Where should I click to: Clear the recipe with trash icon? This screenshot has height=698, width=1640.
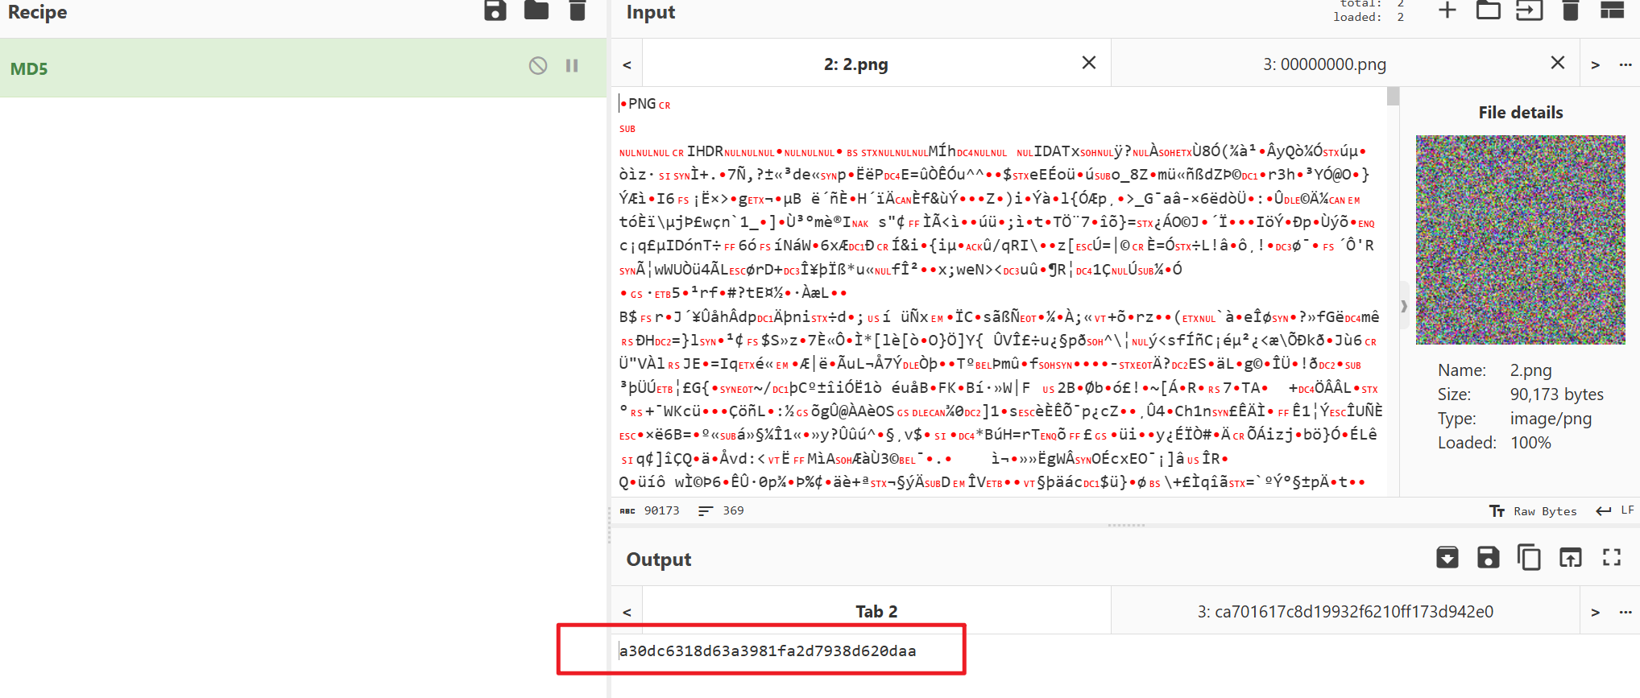pyautogui.click(x=578, y=10)
